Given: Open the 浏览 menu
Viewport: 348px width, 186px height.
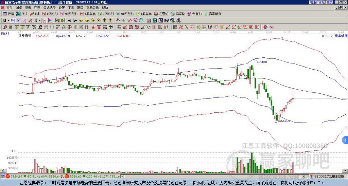Looking at the screenshot, I should 19,8.
